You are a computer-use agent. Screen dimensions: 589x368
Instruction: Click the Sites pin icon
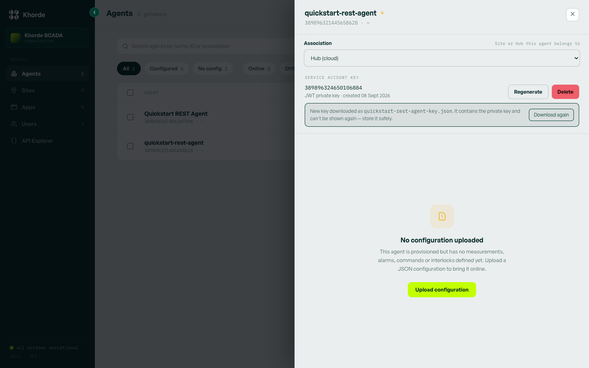[14, 90]
